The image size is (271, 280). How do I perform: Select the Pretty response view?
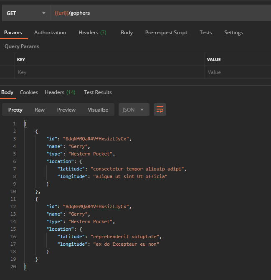(x=15, y=109)
